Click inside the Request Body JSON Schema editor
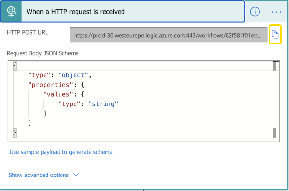 144,101
